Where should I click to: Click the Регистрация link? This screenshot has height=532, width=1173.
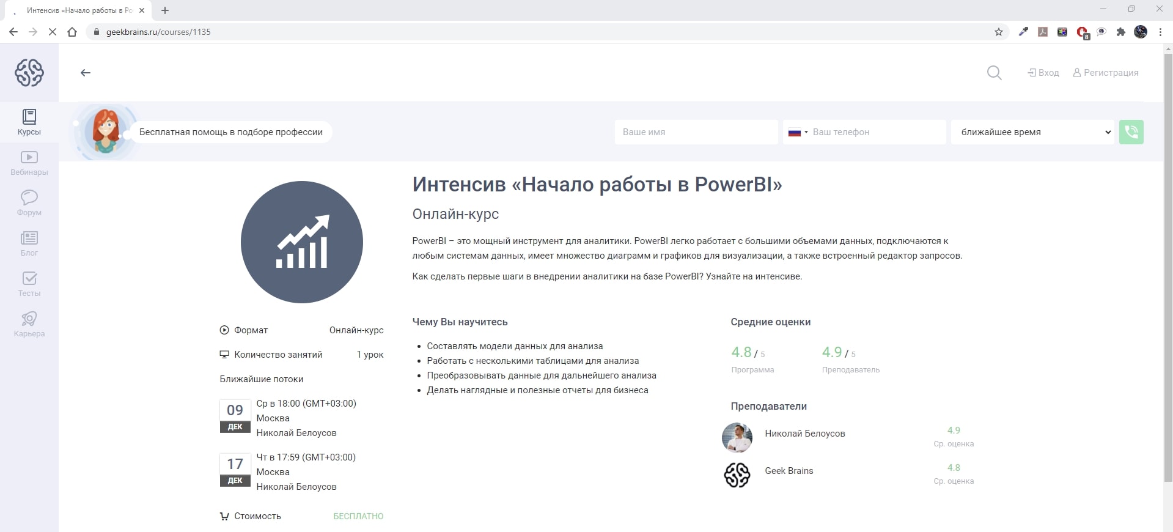tap(1106, 73)
